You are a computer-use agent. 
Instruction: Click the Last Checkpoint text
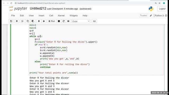point(62,9)
